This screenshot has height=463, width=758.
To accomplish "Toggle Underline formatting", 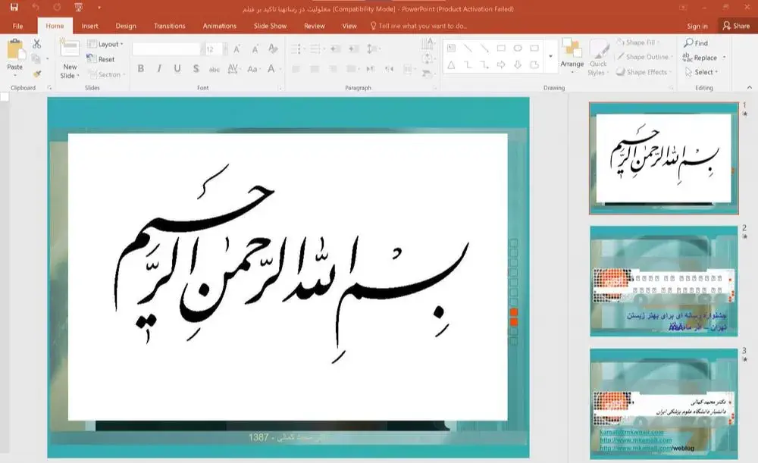I will tap(177, 69).
